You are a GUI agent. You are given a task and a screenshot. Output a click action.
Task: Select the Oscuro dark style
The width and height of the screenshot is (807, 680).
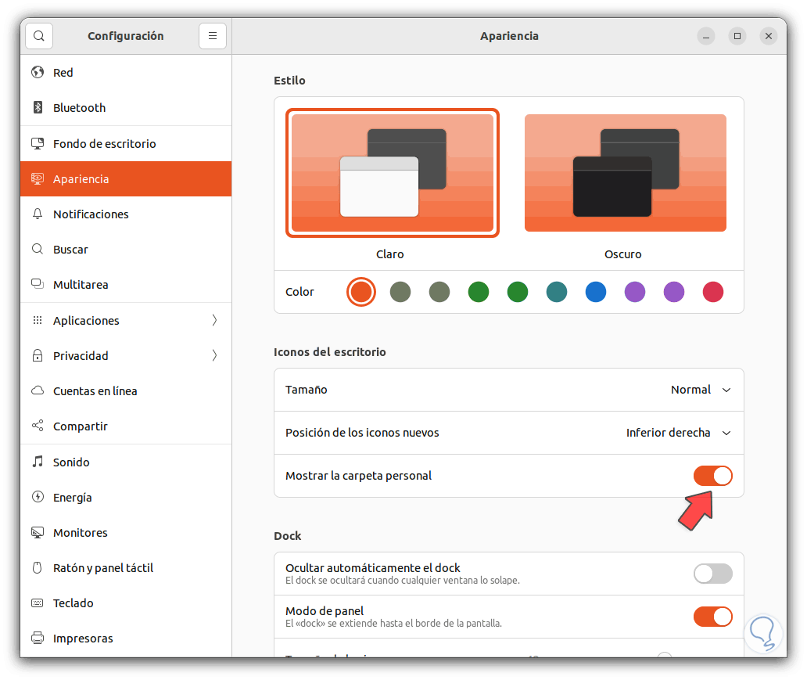tap(625, 172)
